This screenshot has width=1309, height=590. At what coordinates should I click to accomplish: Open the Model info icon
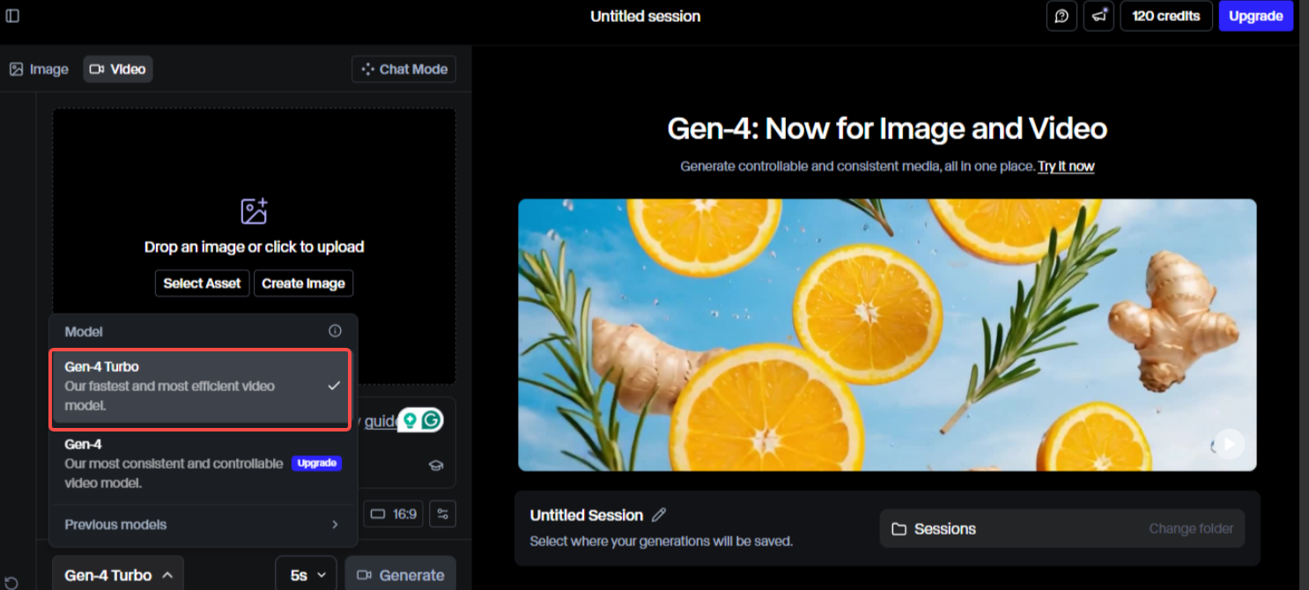pos(335,331)
